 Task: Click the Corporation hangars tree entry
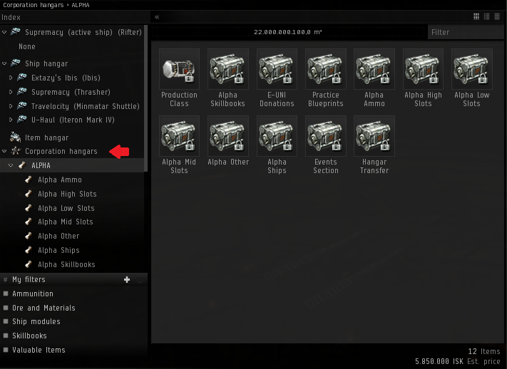(61, 151)
